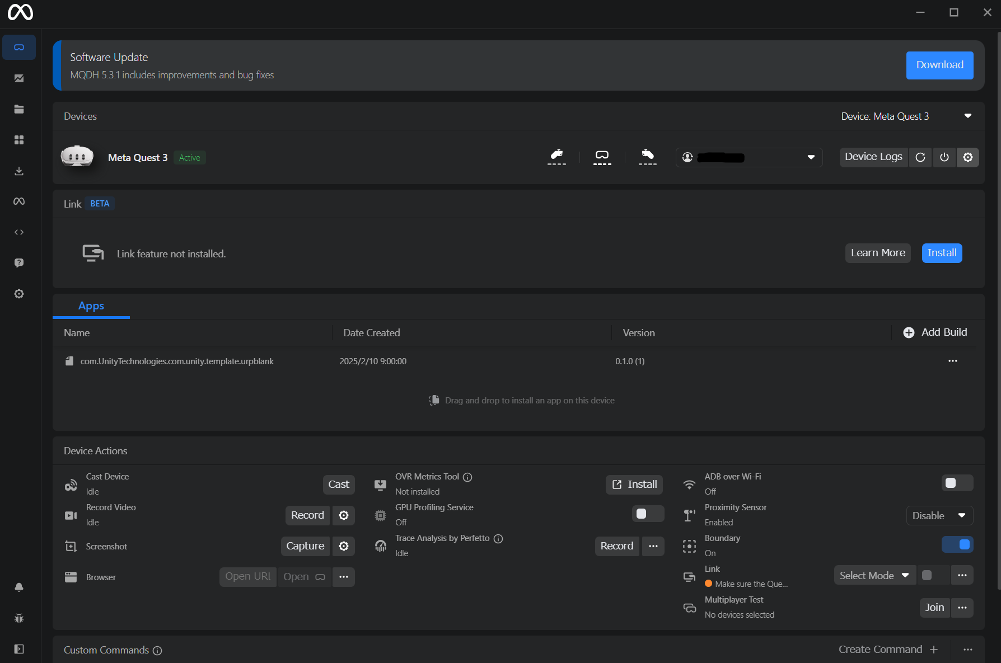The width and height of the screenshot is (1001, 663).
Task: Turn on GPU Profiling Service
Action: point(648,514)
